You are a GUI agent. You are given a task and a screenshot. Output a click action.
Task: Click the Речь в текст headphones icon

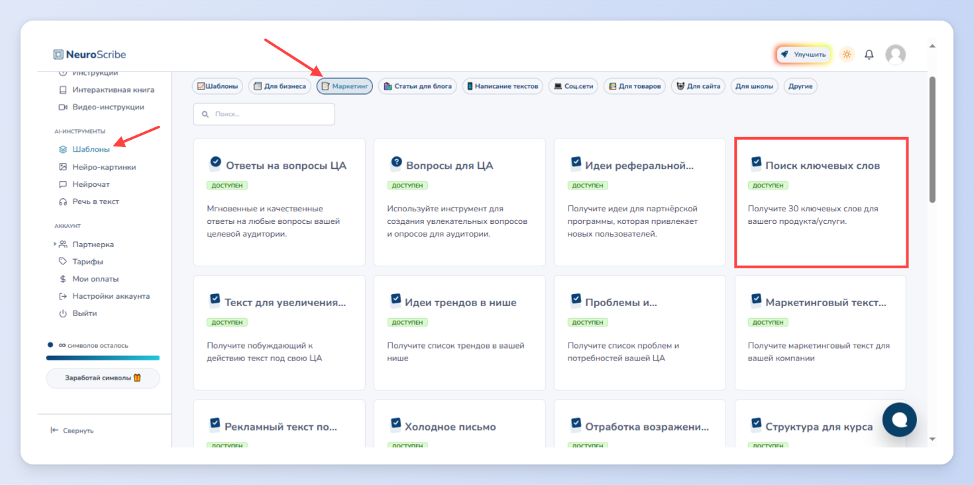coord(63,201)
